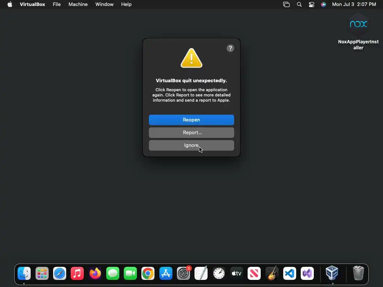Click the date and time in menu bar
This screenshot has height=287, width=383.
354,4
